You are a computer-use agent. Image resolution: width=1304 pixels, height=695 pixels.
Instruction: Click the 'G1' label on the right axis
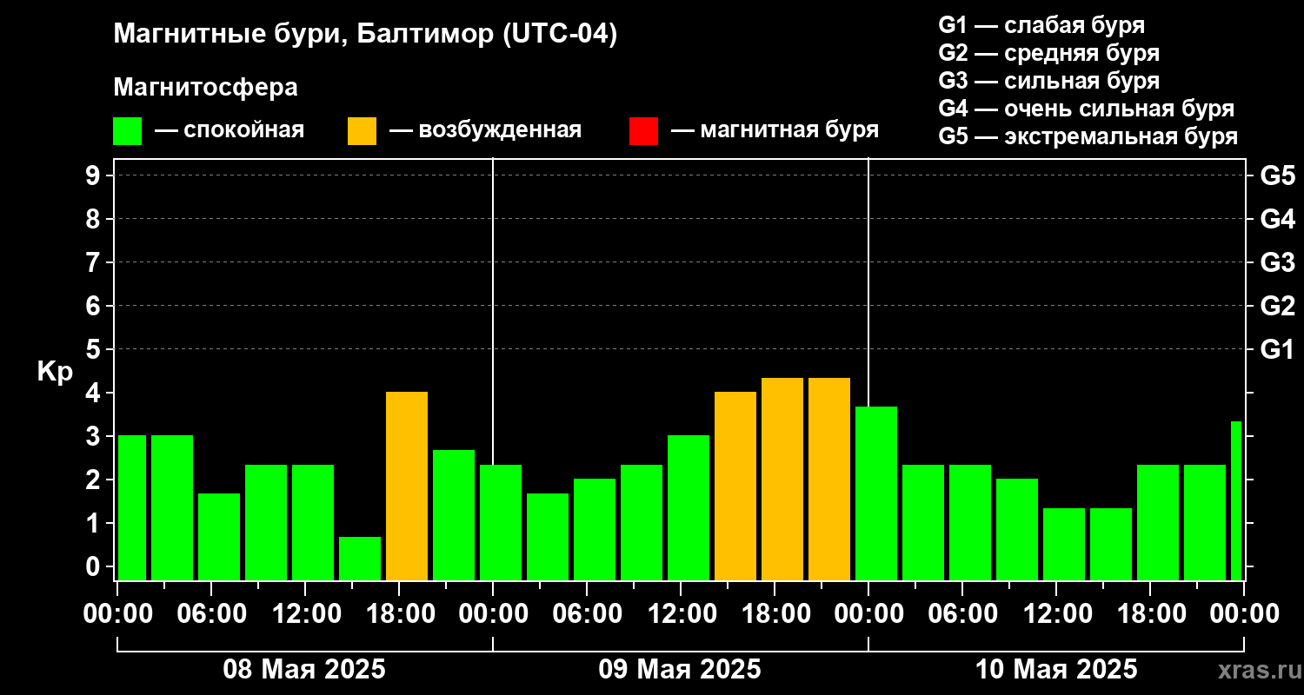tap(1277, 349)
